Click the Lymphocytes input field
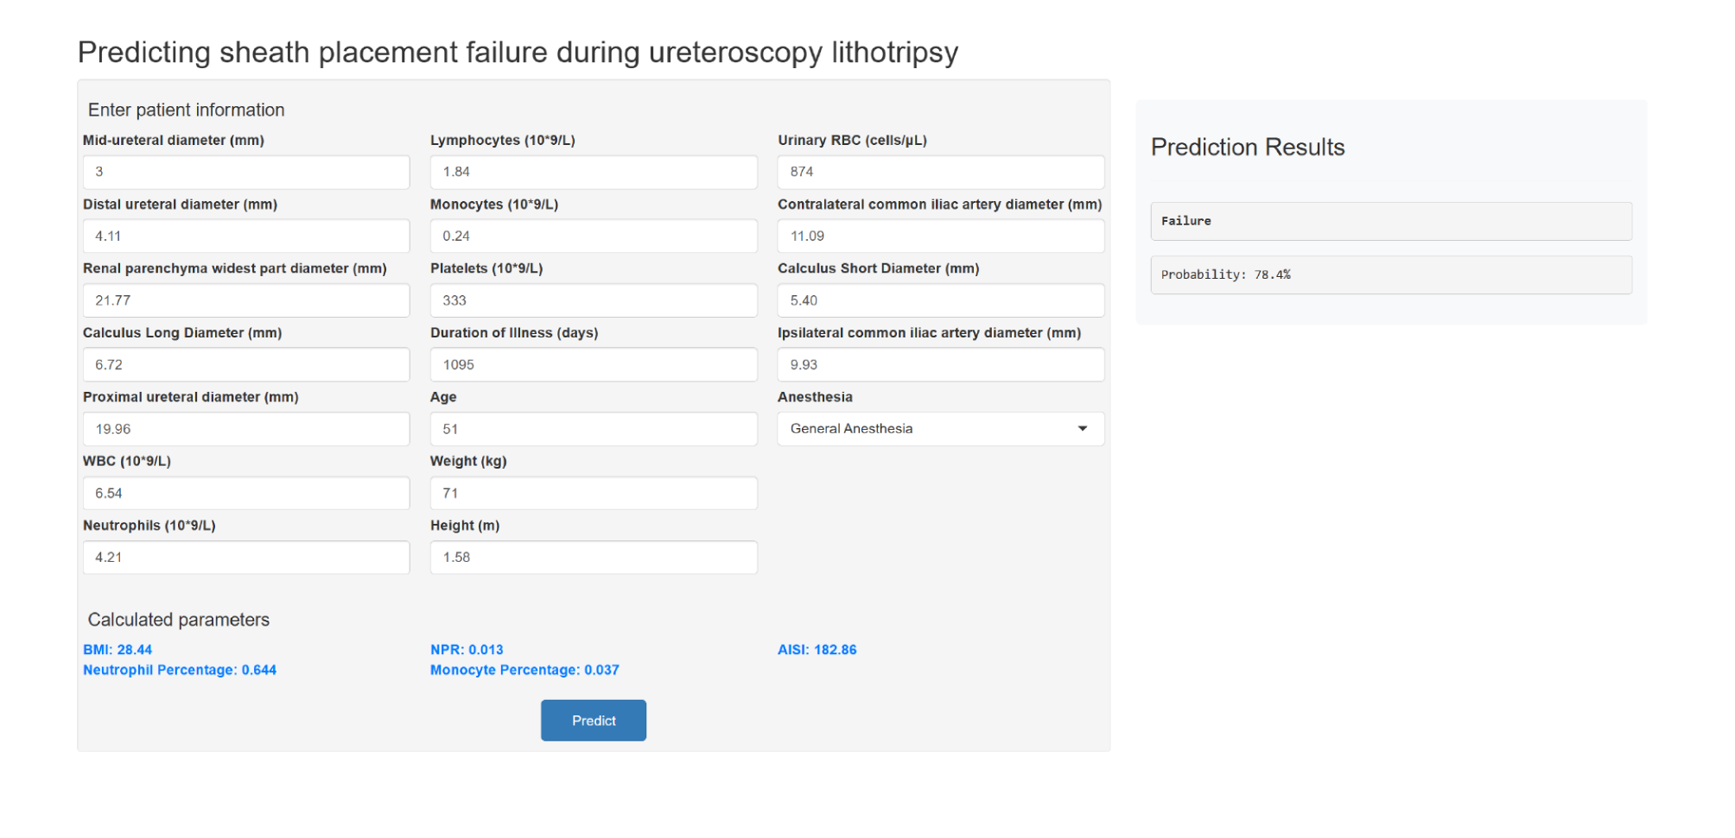The width and height of the screenshot is (1735, 838). pyautogui.click(x=594, y=172)
